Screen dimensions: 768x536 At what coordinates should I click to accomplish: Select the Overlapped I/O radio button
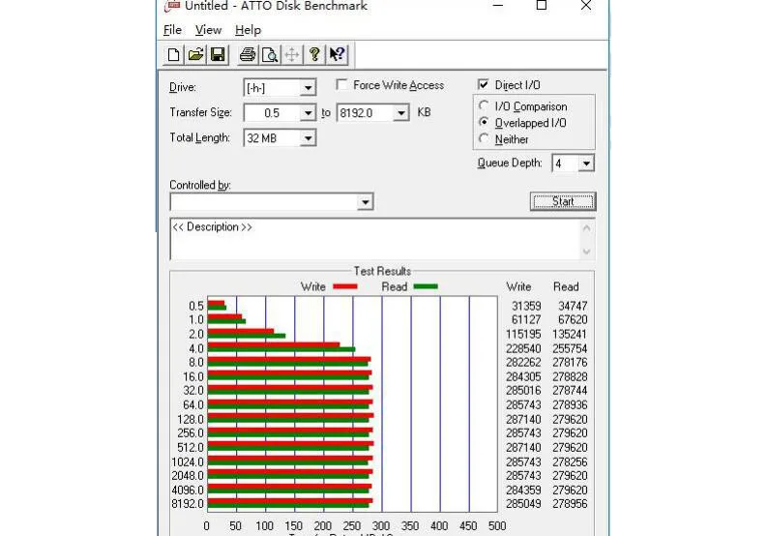point(484,122)
